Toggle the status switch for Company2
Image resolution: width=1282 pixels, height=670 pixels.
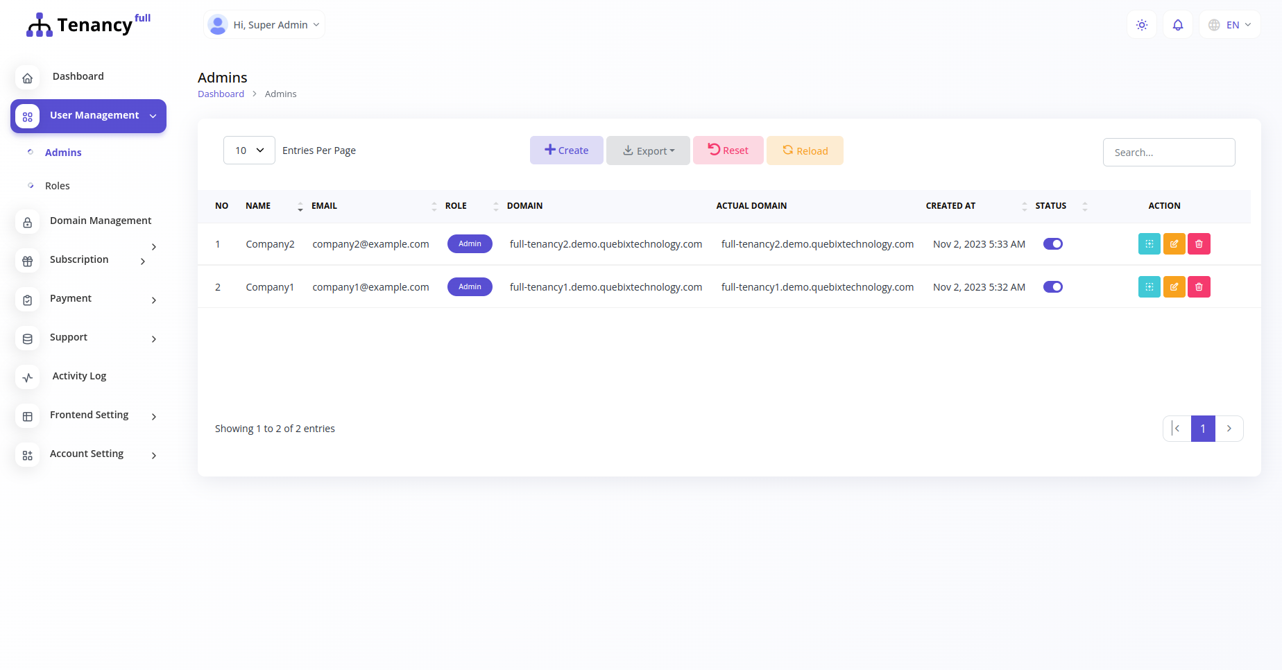[1053, 243]
